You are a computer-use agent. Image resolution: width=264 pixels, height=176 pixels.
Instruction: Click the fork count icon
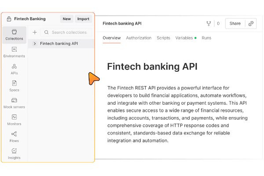click(x=209, y=24)
